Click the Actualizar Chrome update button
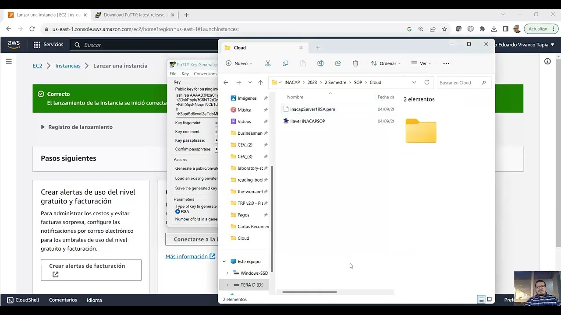Image resolution: width=561 pixels, height=315 pixels. click(x=540, y=29)
